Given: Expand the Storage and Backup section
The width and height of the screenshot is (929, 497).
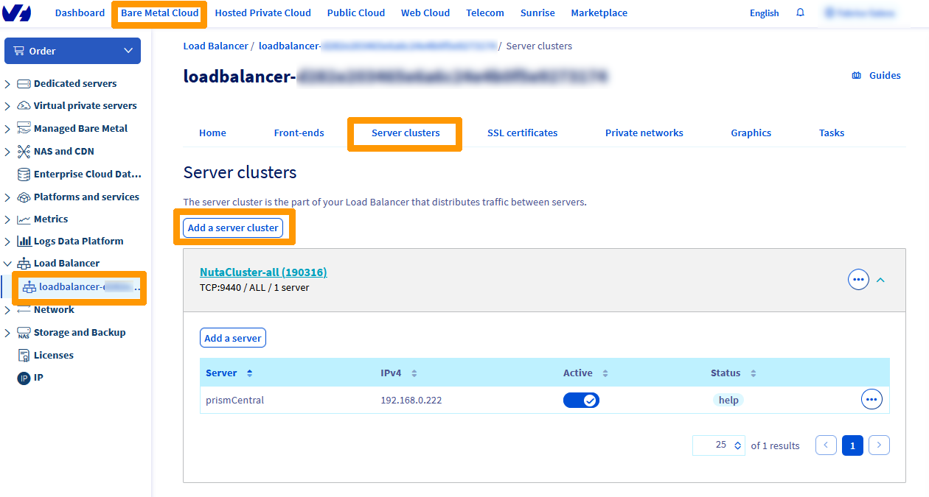Looking at the screenshot, I should tap(7, 332).
